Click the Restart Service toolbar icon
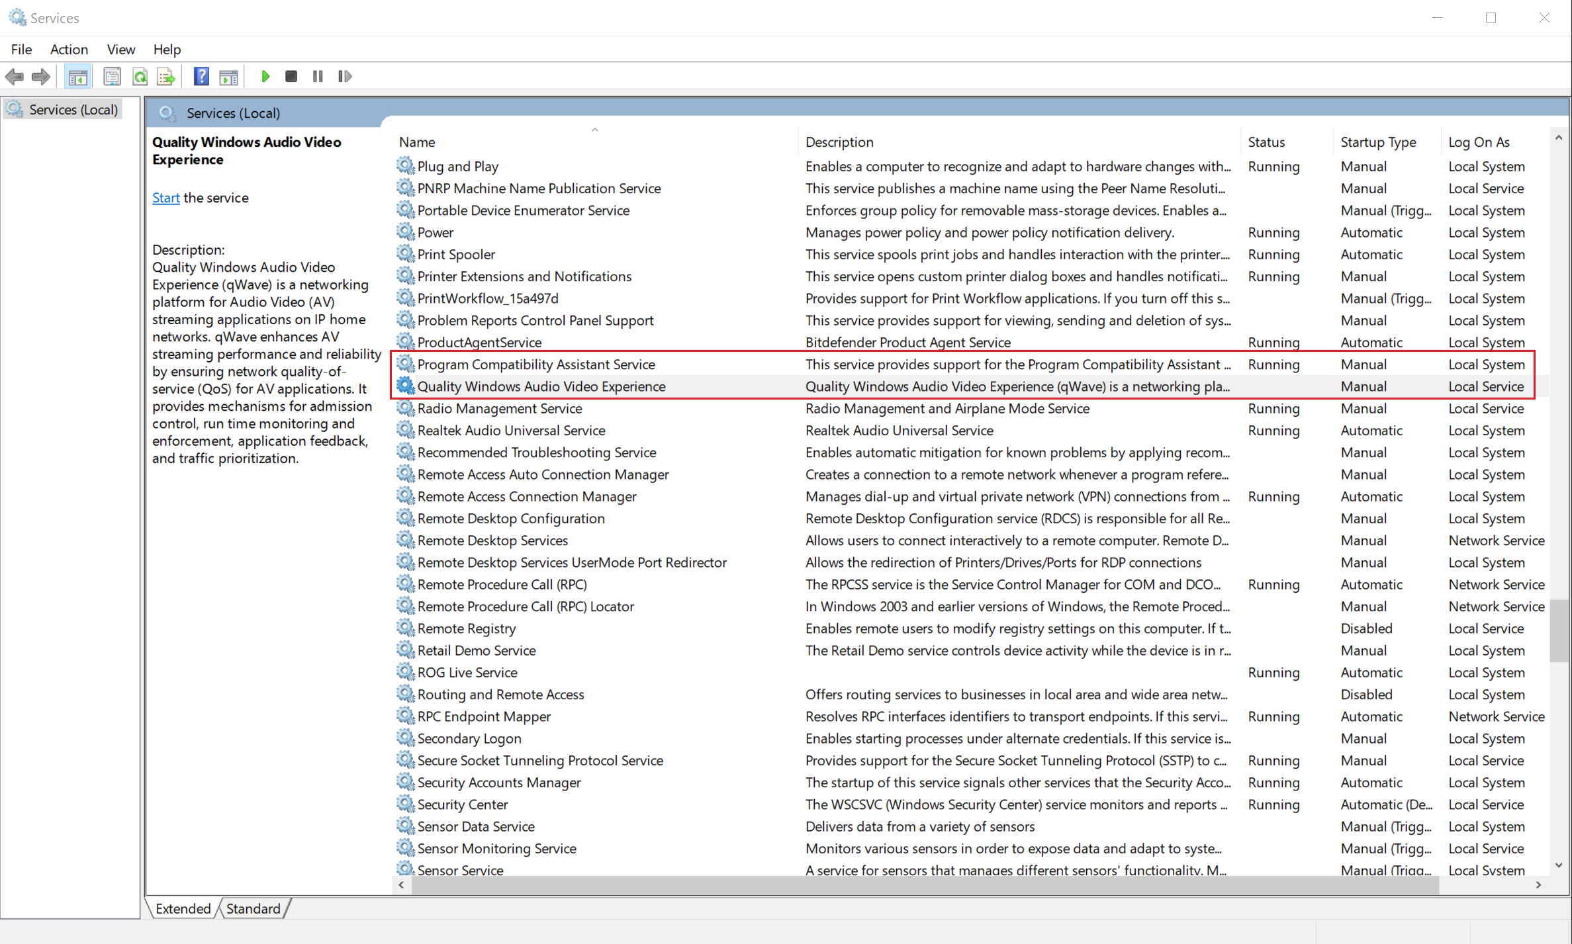1572x944 pixels. coord(345,77)
